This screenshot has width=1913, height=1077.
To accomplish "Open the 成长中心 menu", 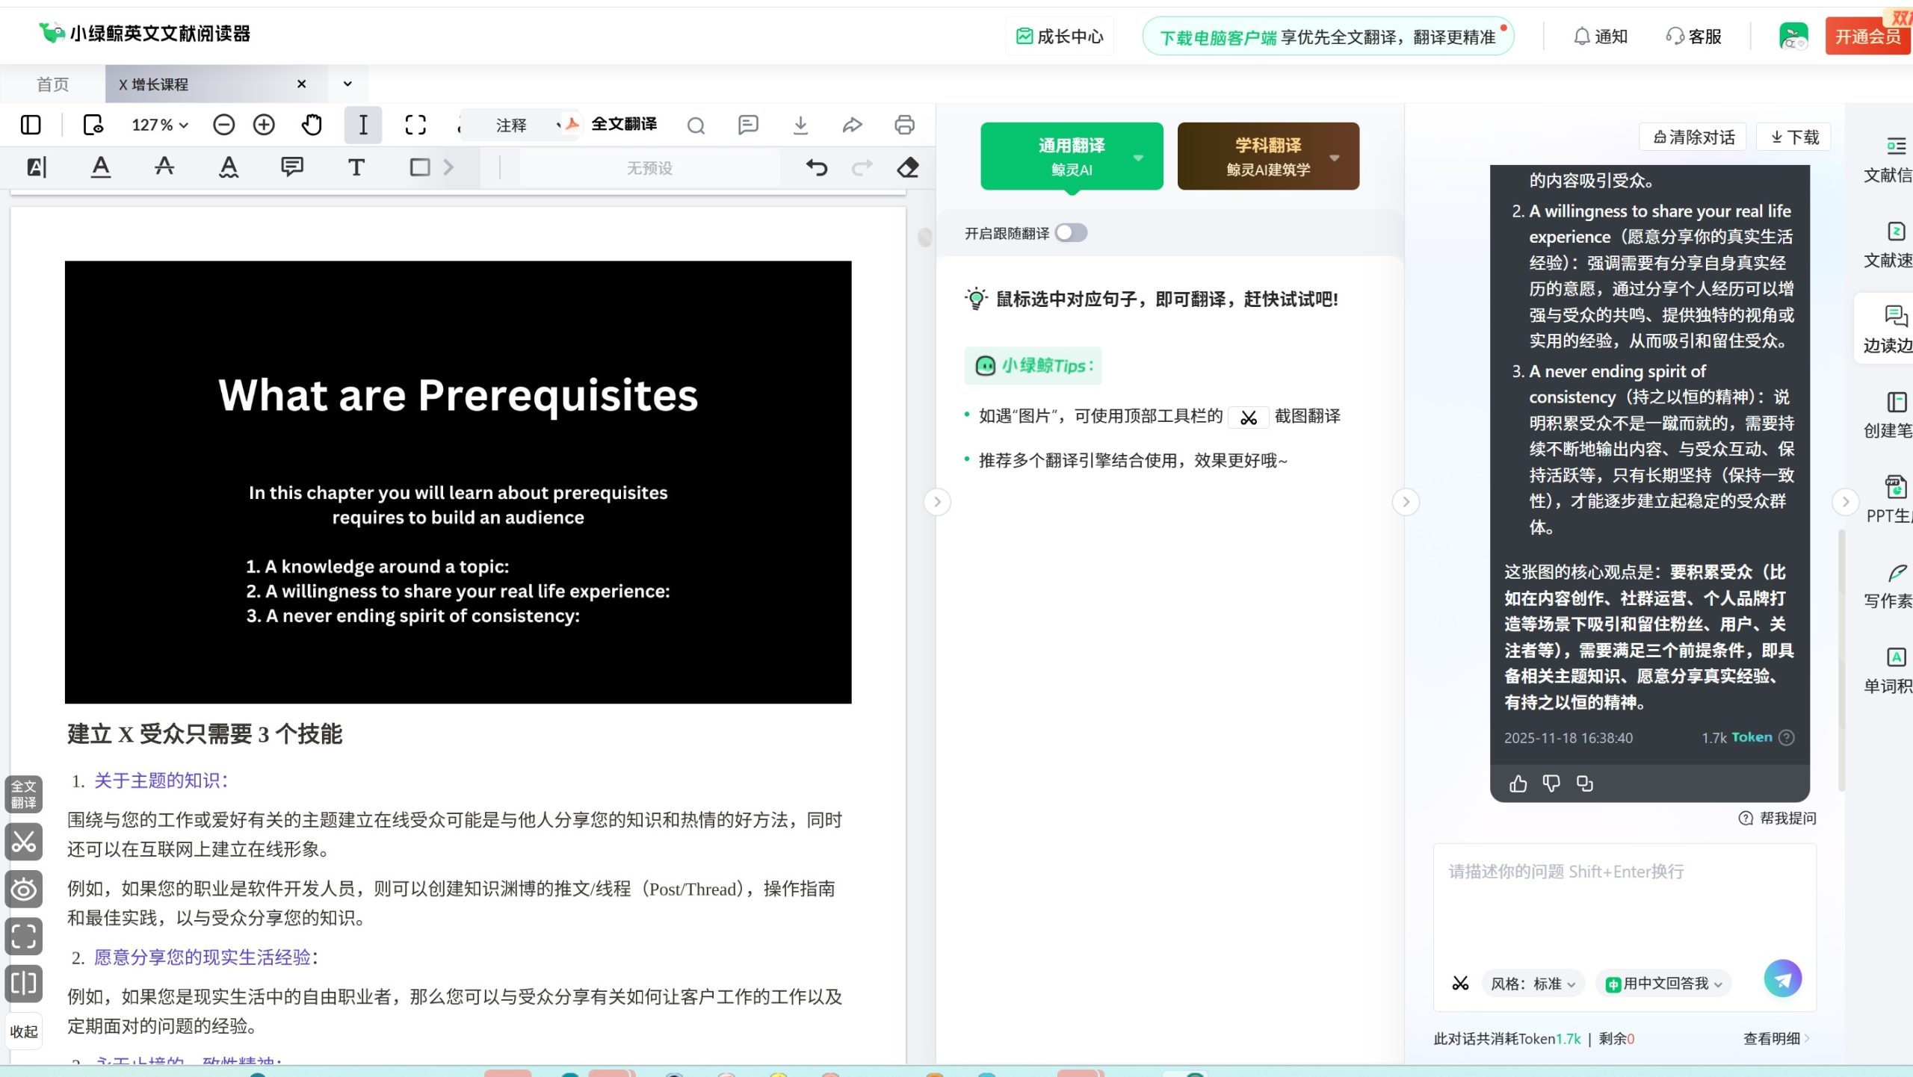I will [1059, 35].
